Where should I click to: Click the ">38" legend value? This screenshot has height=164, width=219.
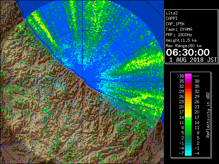(180, 76)
